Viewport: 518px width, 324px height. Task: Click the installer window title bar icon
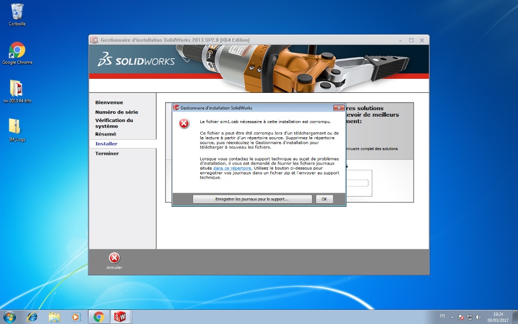[x=94, y=40]
